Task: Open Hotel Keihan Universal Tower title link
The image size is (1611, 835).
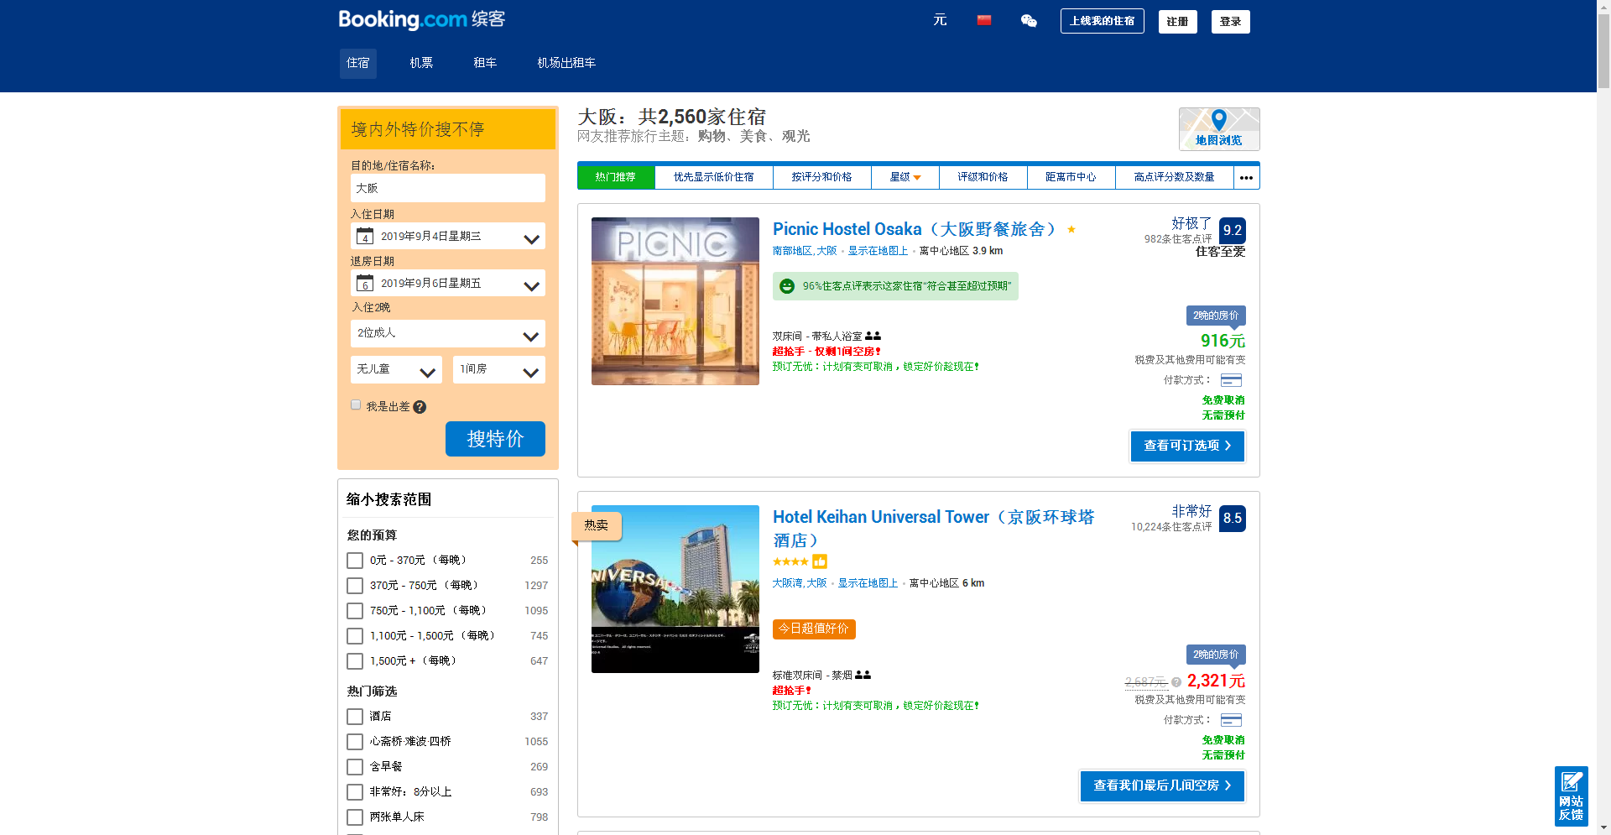Action: tap(934, 529)
